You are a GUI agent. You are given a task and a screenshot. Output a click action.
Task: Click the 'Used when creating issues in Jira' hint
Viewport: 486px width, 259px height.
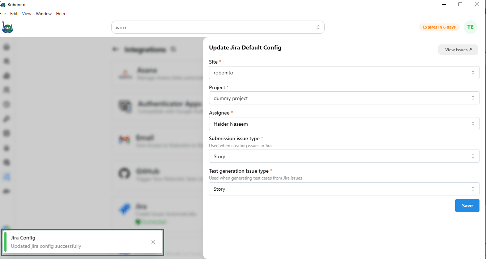point(240,146)
